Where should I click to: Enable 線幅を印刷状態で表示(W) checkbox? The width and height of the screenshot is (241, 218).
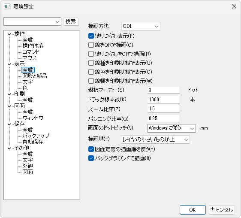coord(91,81)
